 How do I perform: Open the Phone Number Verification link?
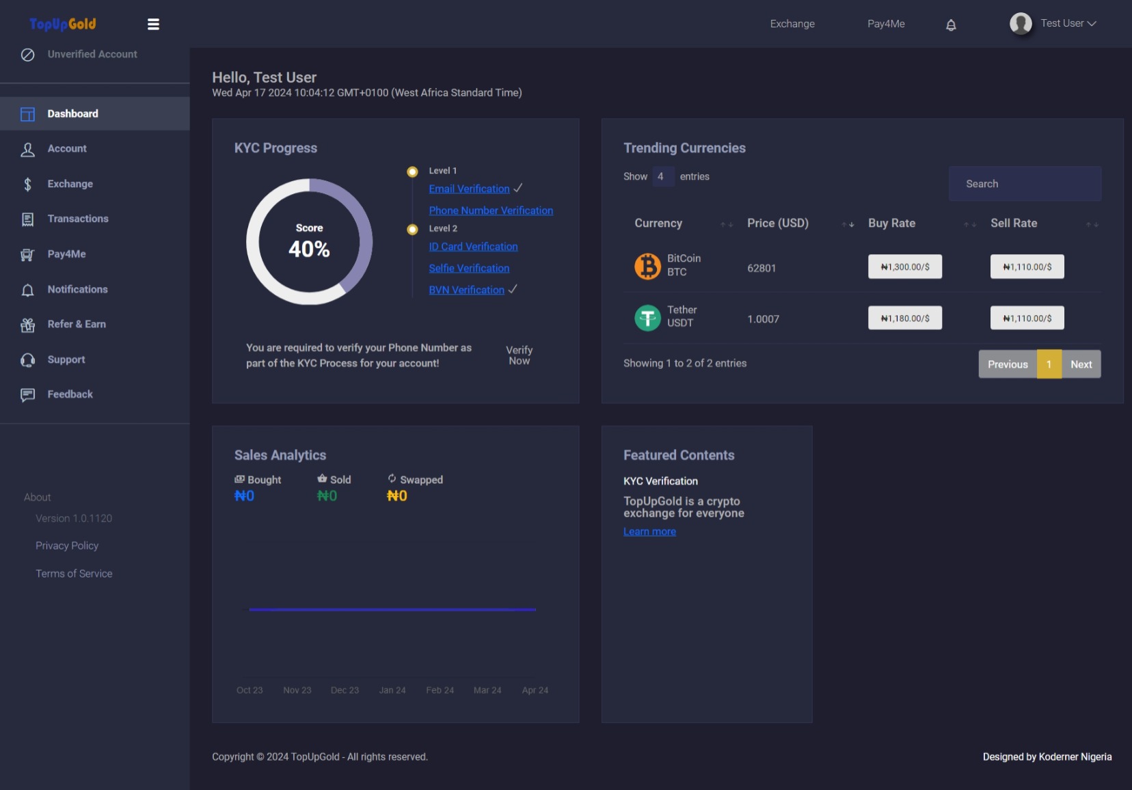(x=491, y=210)
